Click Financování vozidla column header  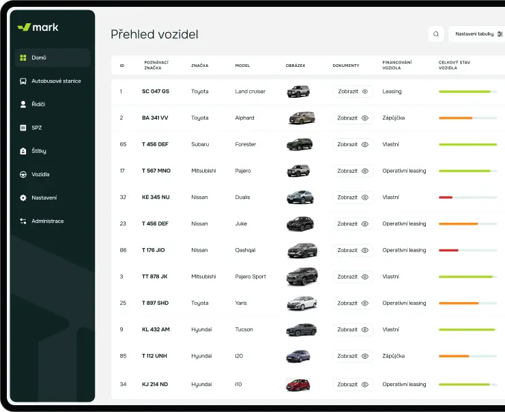pos(396,65)
